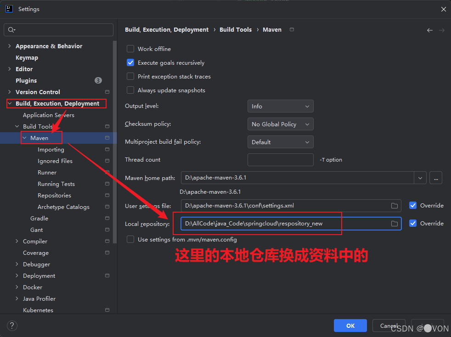
Task: Toggle Override for Local repository
Action: click(x=413, y=223)
